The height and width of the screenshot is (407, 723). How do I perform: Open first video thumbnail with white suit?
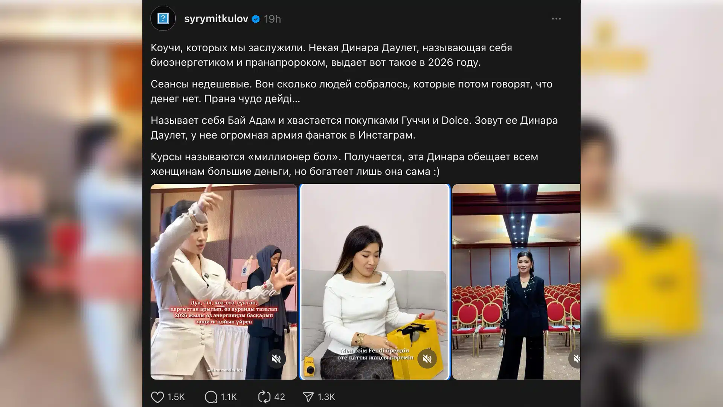224,282
